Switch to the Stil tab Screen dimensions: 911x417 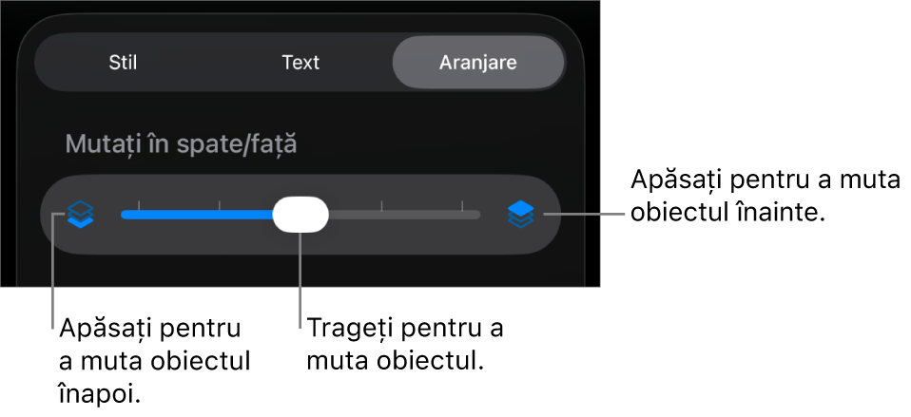[123, 62]
